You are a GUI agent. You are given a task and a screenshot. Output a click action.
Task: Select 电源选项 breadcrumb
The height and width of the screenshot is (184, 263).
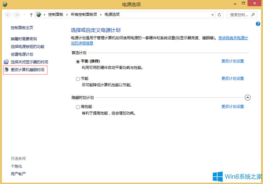tap(112, 15)
